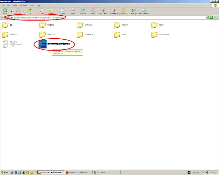Click the Start button
Screen dimensions: 219x175
4,173
